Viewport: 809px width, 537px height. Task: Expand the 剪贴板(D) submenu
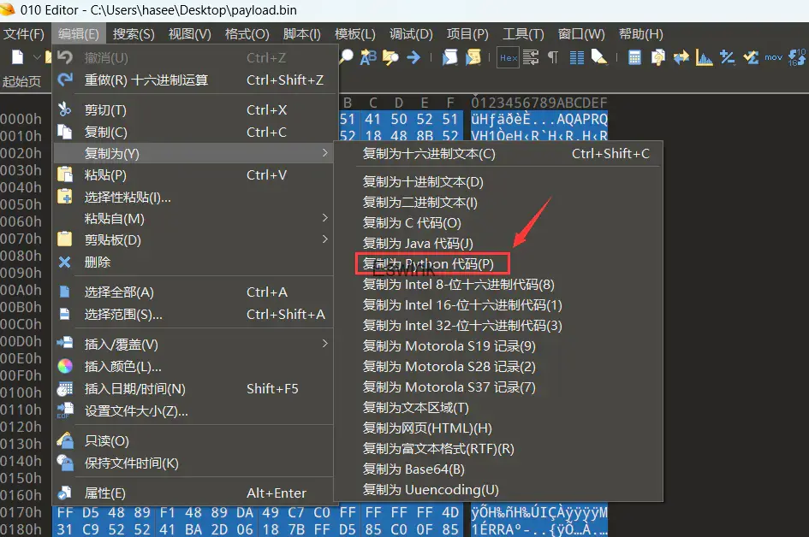tap(112, 240)
